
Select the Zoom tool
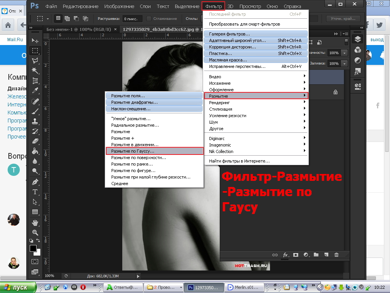click(35, 232)
